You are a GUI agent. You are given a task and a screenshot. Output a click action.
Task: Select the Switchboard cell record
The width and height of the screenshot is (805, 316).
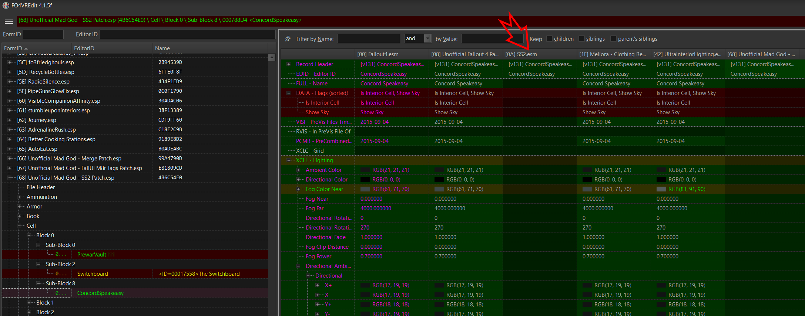point(93,274)
